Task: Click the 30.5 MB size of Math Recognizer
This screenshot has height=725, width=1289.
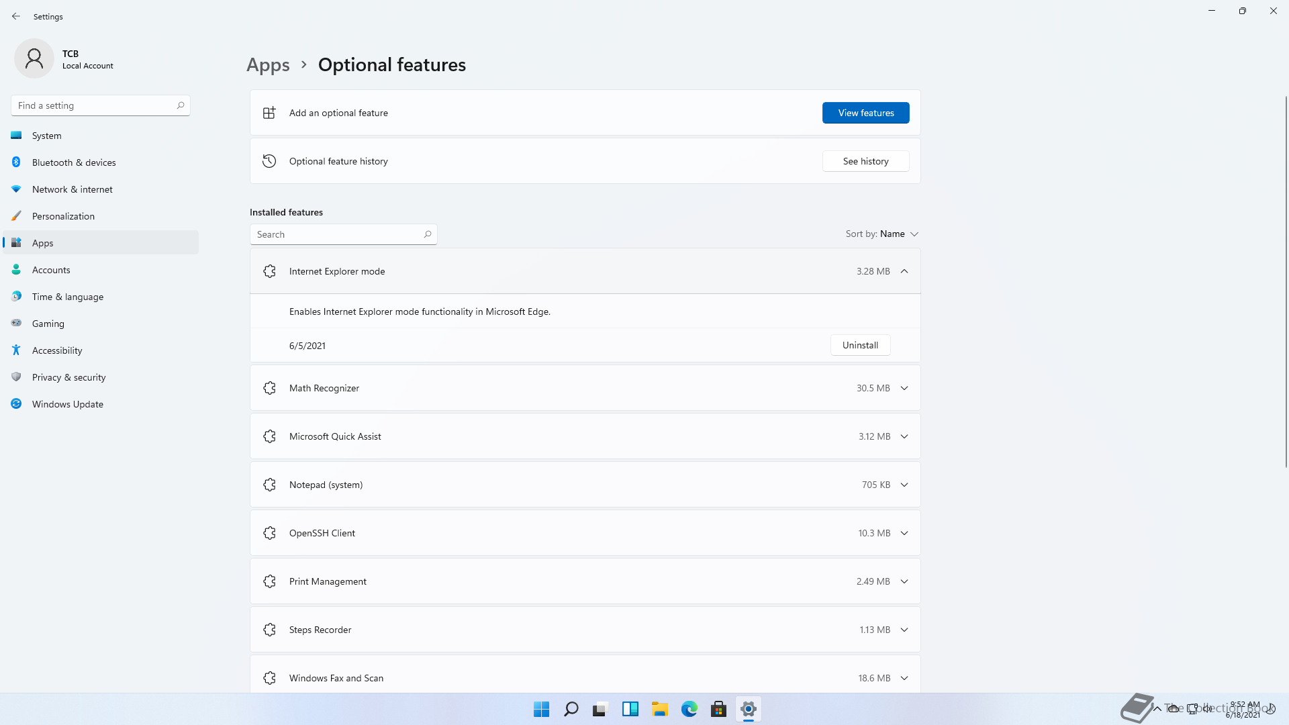Action: point(873,388)
